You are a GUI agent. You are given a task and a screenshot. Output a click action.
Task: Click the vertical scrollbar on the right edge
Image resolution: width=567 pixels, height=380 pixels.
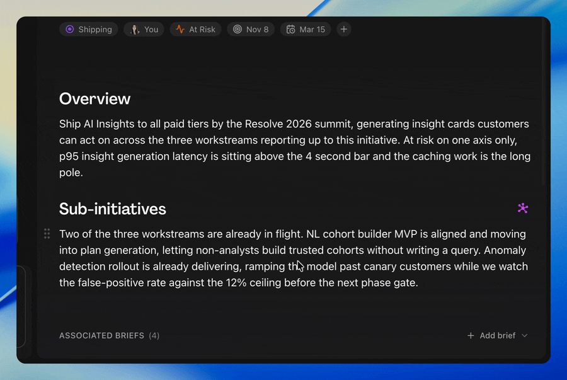pos(544,101)
